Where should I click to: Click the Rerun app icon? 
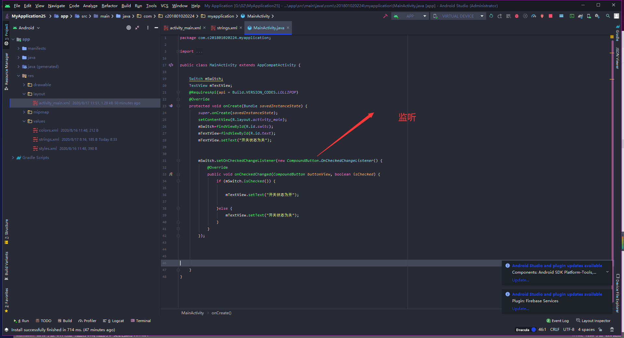[491, 16]
